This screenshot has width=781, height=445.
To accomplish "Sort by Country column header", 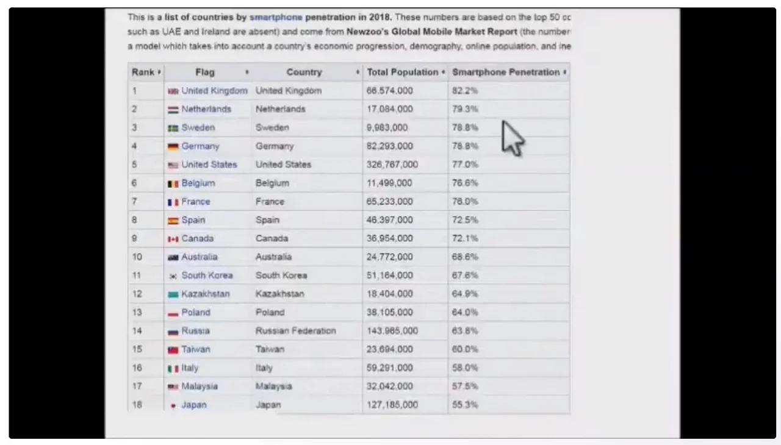I will [x=304, y=72].
